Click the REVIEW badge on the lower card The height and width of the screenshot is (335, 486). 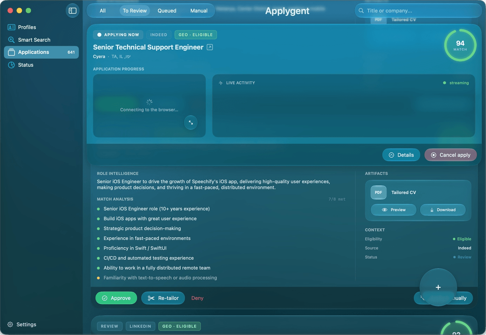click(110, 326)
